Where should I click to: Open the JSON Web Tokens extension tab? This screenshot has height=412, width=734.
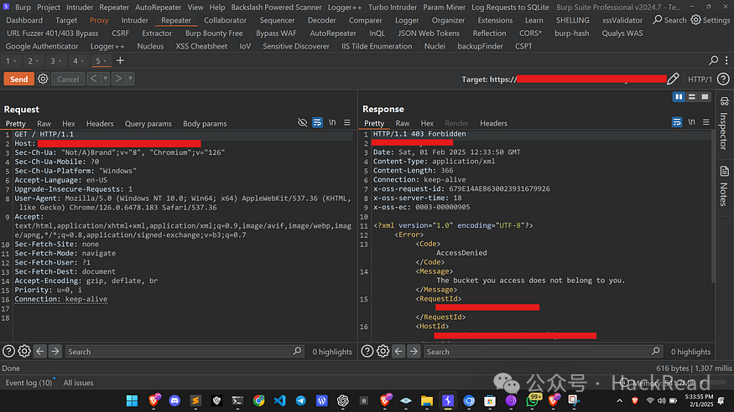(x=429, y=33)
